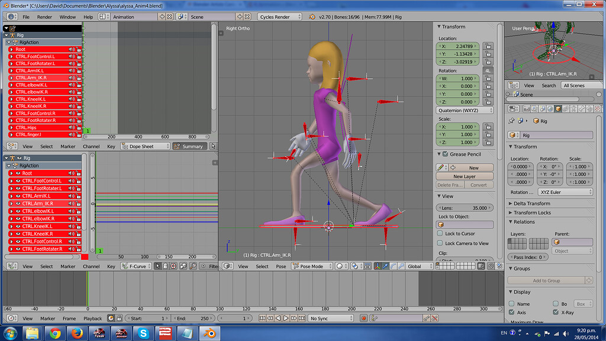Open the Global orientation dropdown
This screenshot has width=606, height=341.
(x=420, y=266)
